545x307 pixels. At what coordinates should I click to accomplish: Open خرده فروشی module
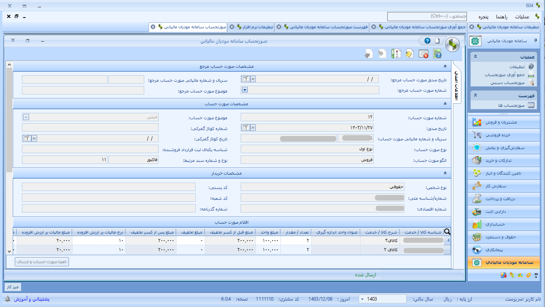pos(504,135)
